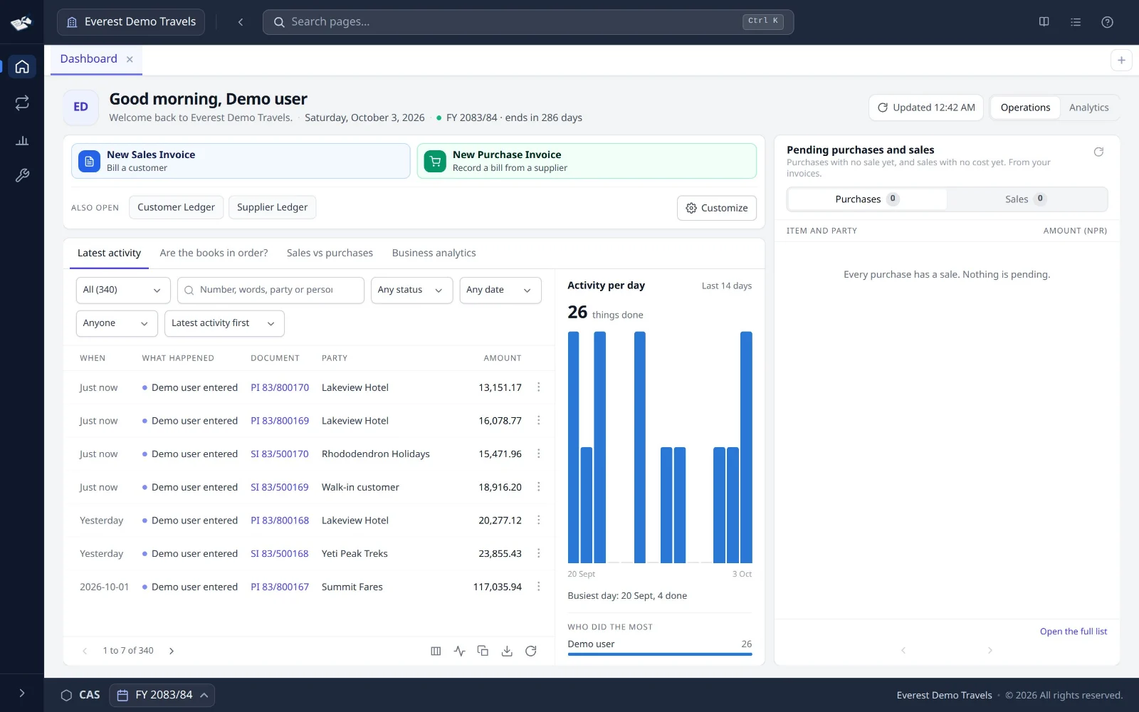Open the Any status dropdown
This screenshot has height=712, width=1139.
[411, 290]
